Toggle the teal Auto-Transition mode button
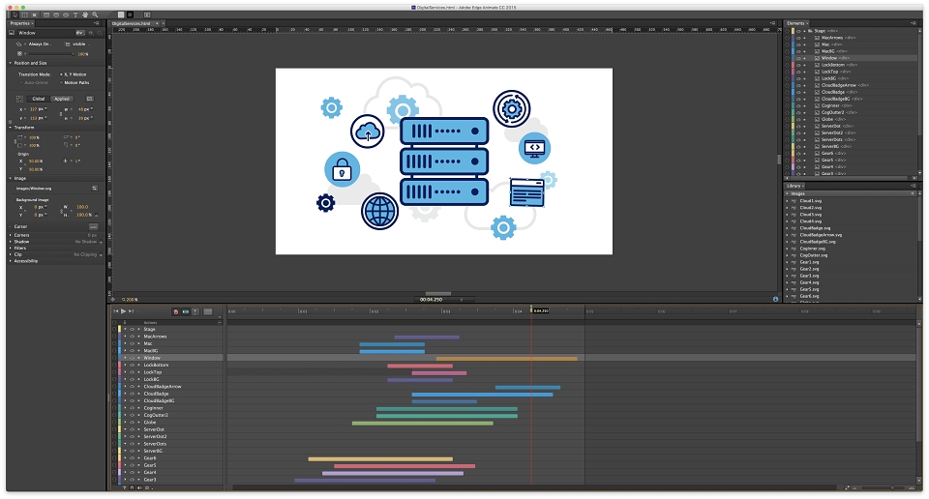The image size is (929, 499). (186, 312)
